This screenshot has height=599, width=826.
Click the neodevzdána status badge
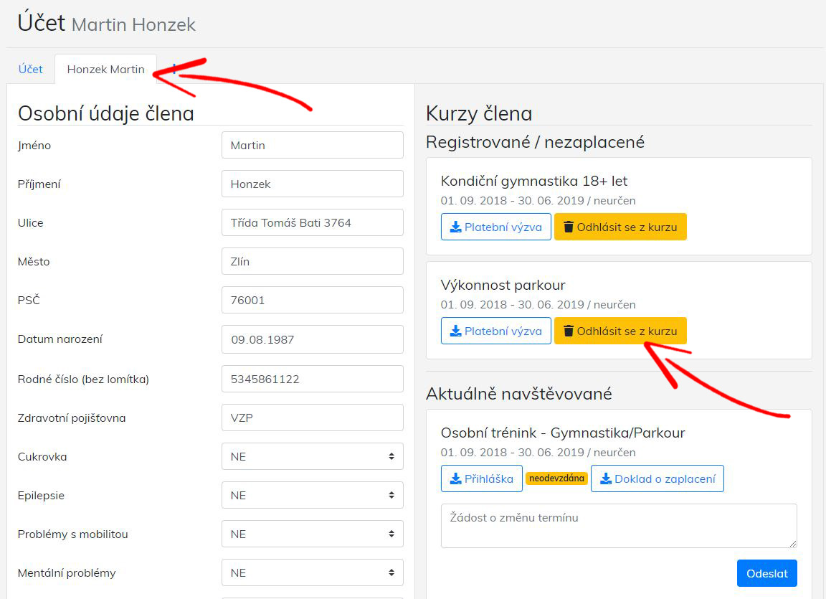pos(556,478)
